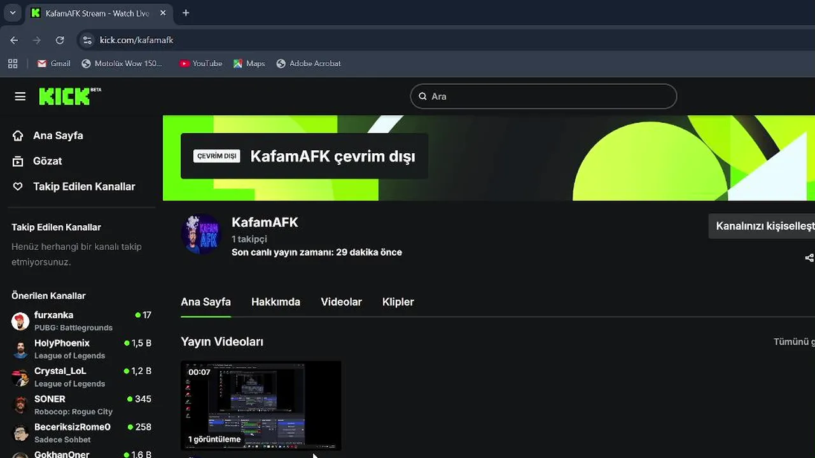Click the 1 takipçi follower count
815x458 pixels.
pyautogui.click(x=249, y=239)
